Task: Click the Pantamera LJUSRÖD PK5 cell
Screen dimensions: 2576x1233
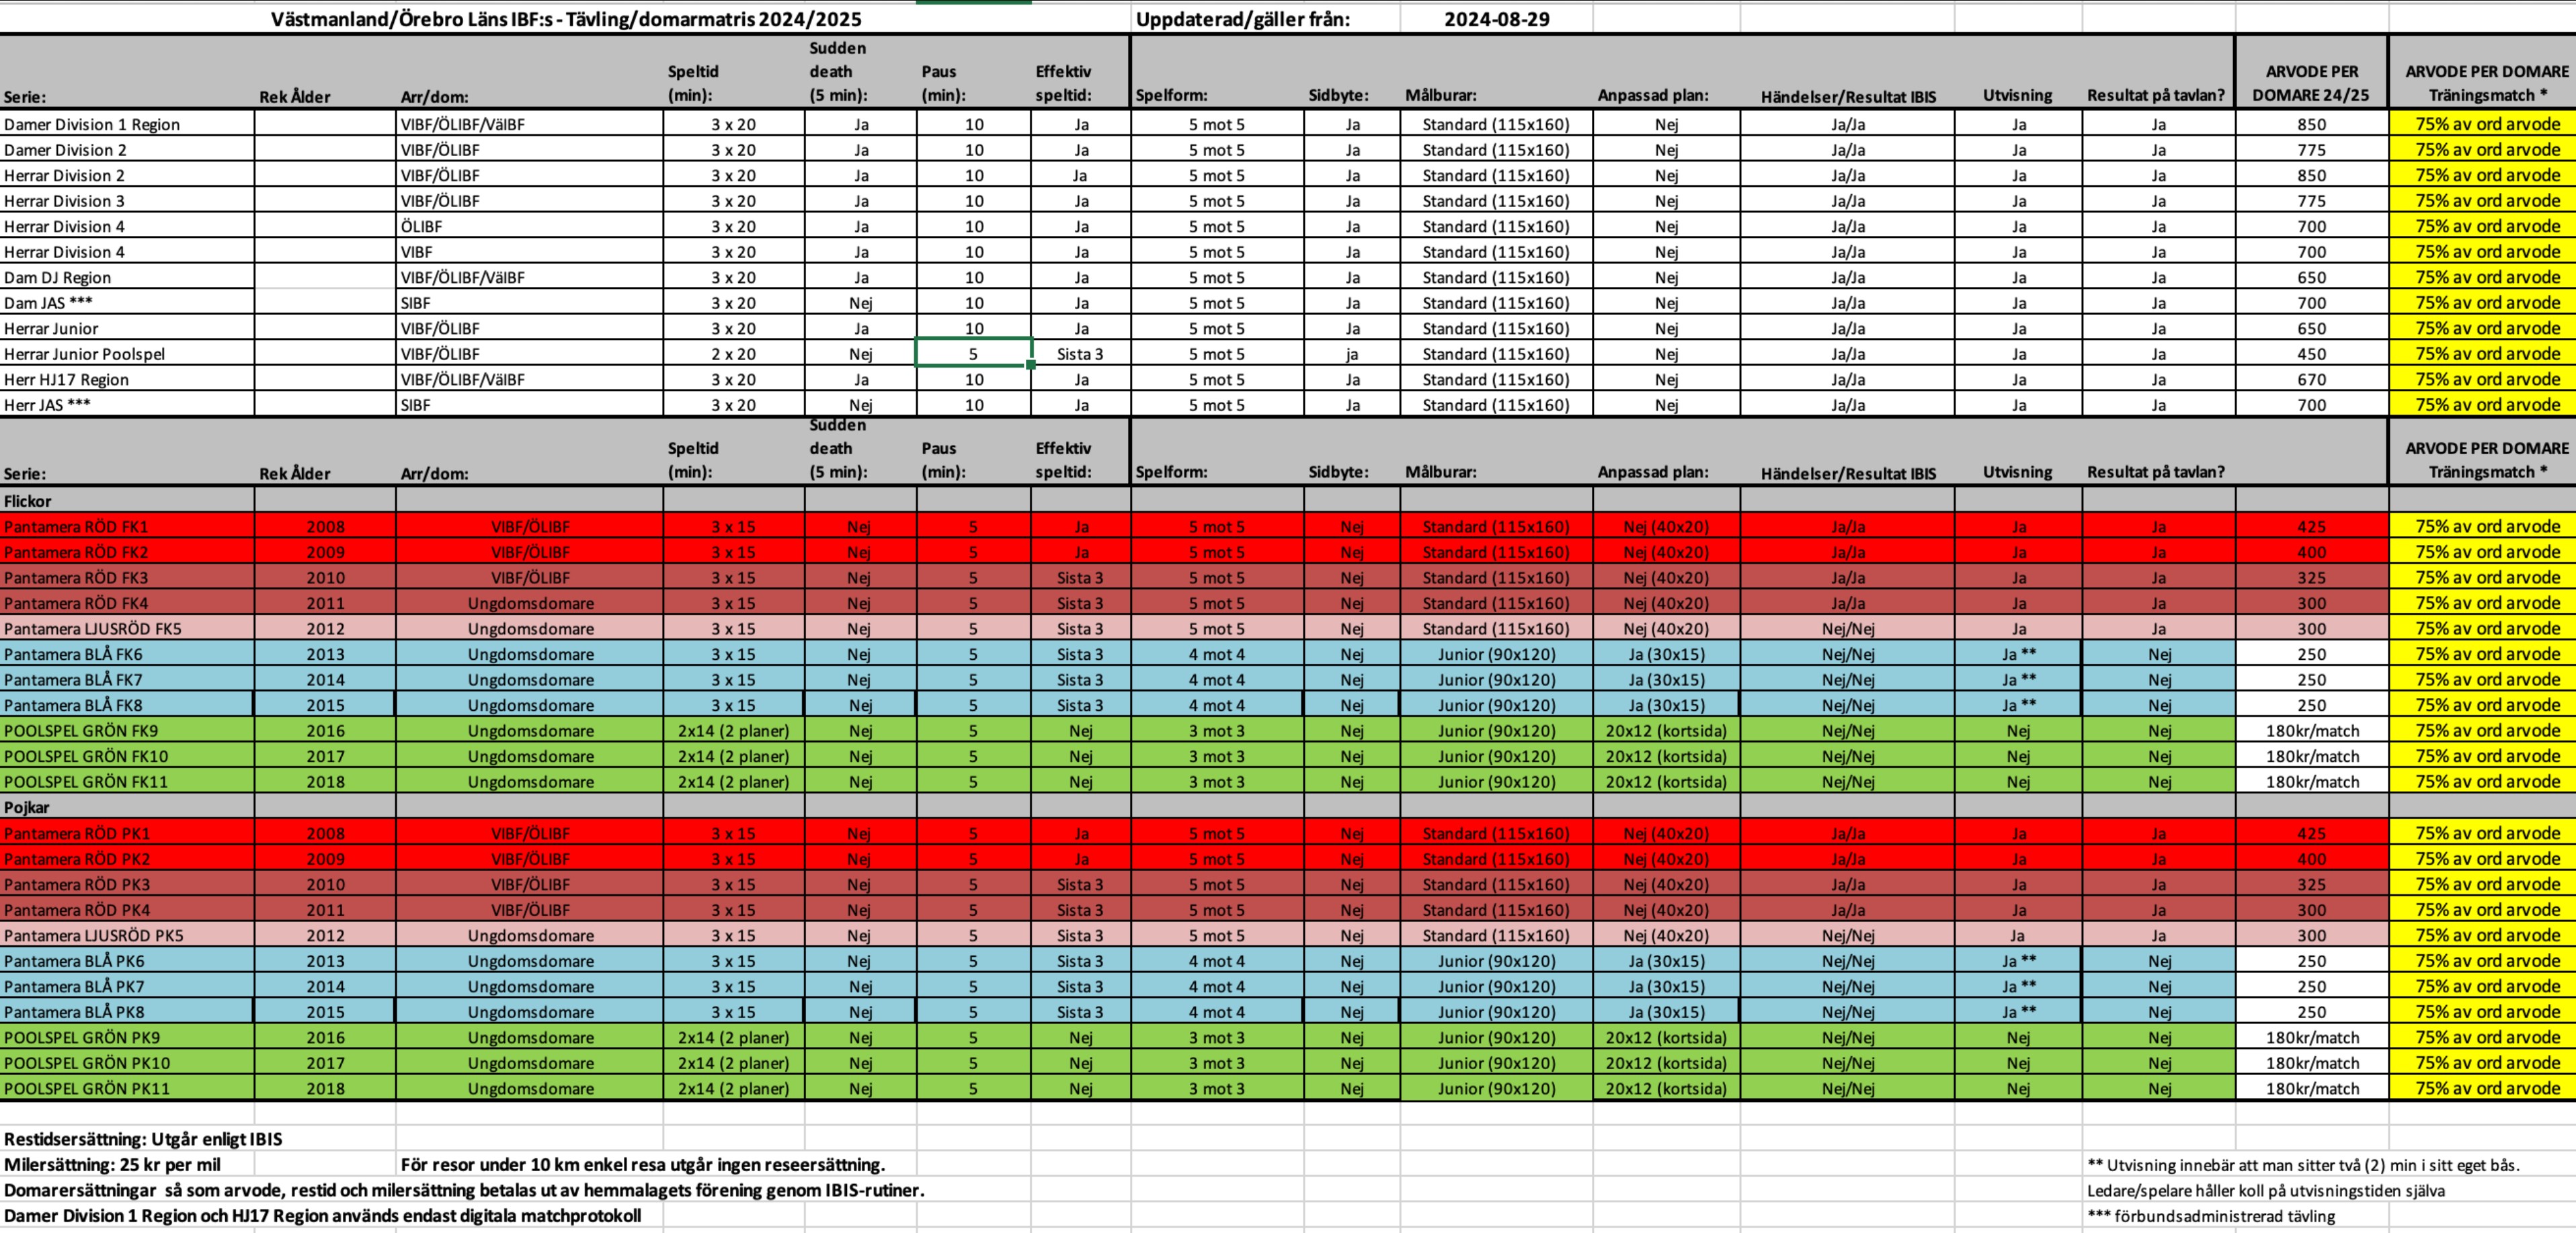Action: (x=94, y=935)
